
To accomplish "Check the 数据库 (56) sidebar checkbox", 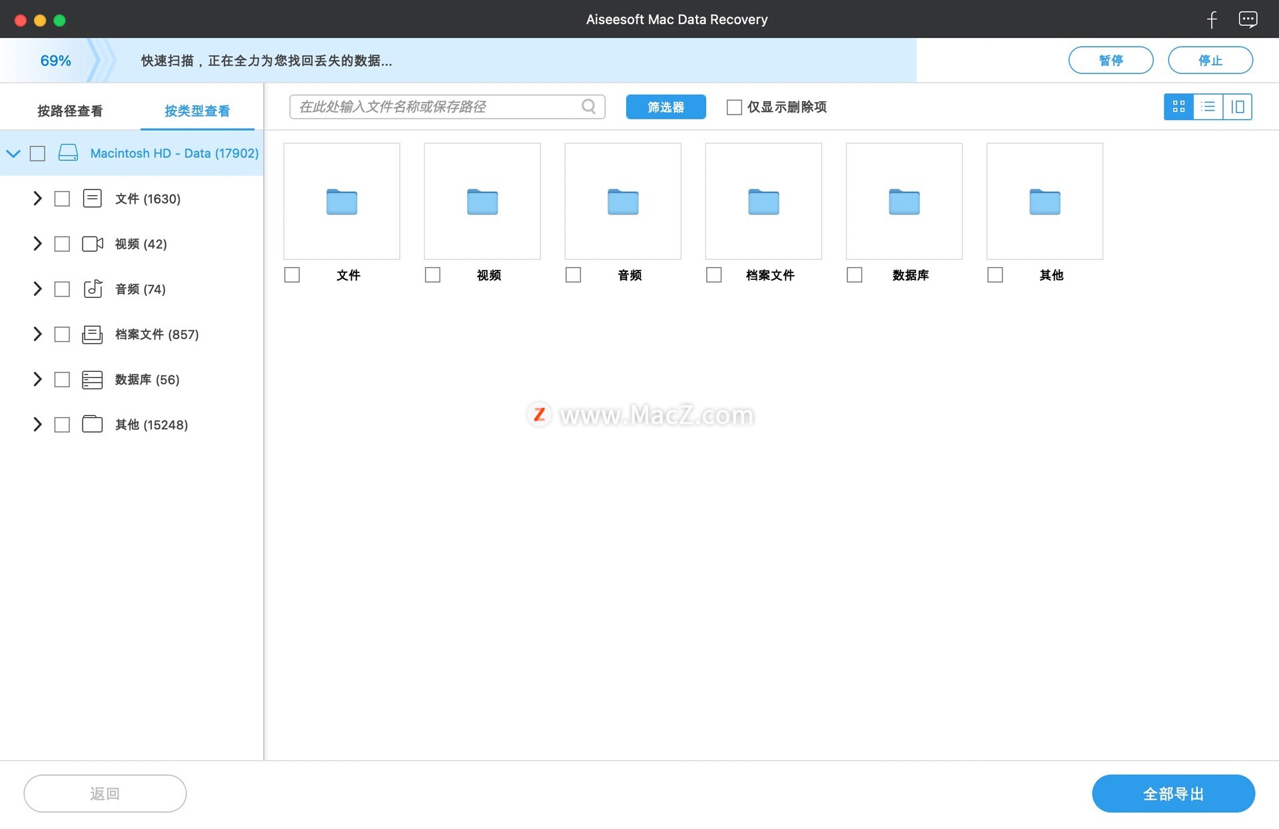I will tap(62, 380).
